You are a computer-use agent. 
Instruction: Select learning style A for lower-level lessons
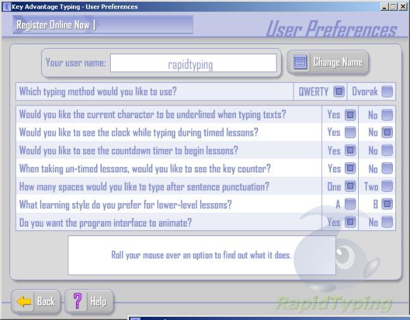pos(350,204)
